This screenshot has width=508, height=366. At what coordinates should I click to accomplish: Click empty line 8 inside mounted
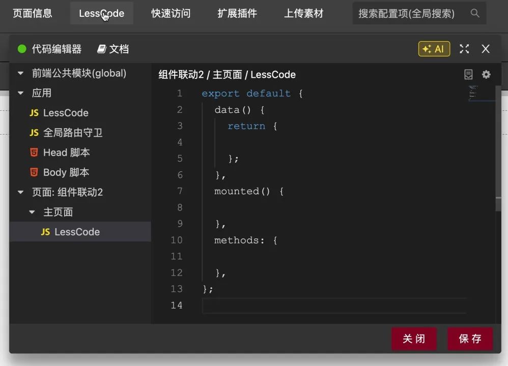pyautogui.click(x=334, y=207)
